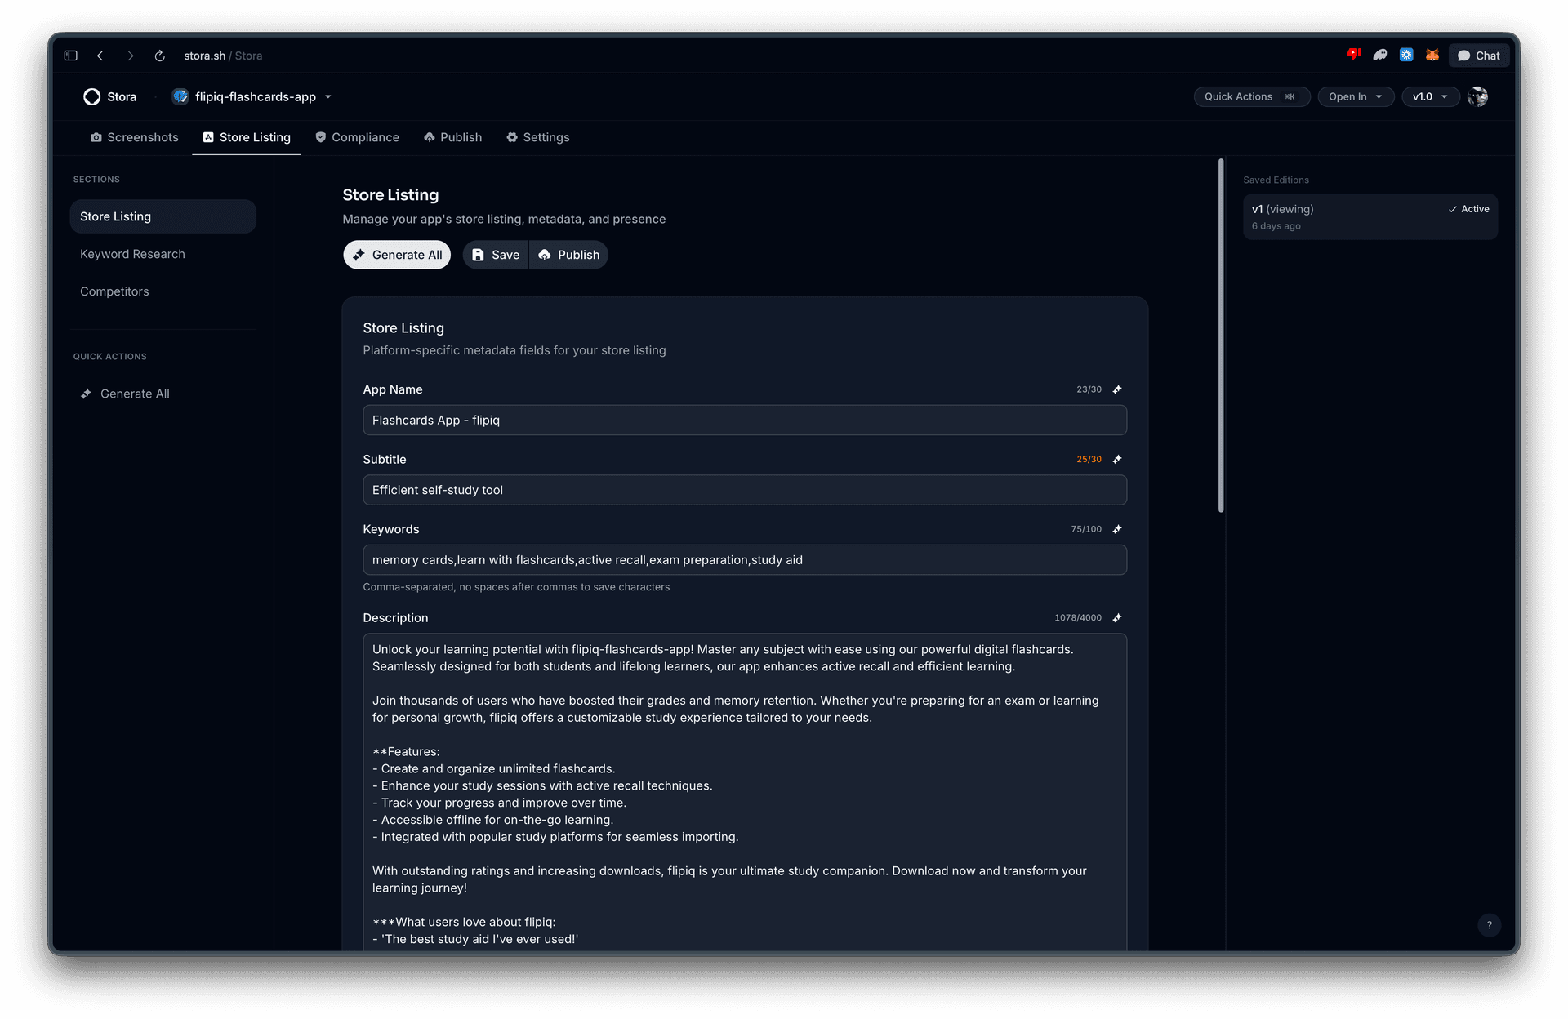Open the Open In dropdown
1568x1019 pixels.
click(1355, 96)
